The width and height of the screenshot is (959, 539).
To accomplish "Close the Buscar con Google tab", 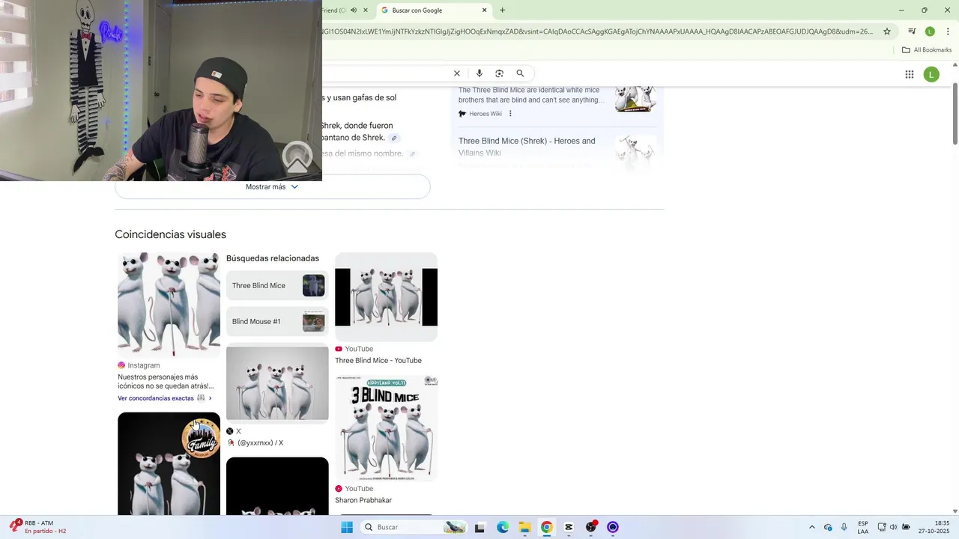I will 485,10.
